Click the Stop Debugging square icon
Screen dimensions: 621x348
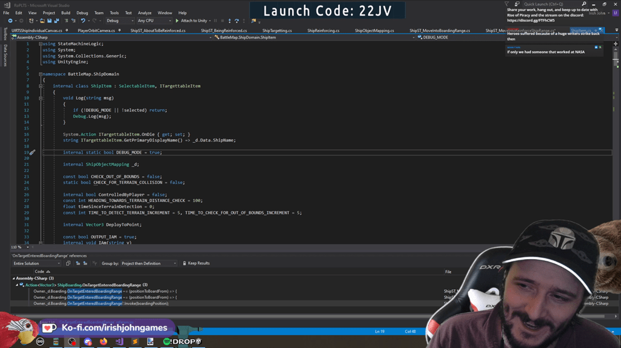pos(222,21)
